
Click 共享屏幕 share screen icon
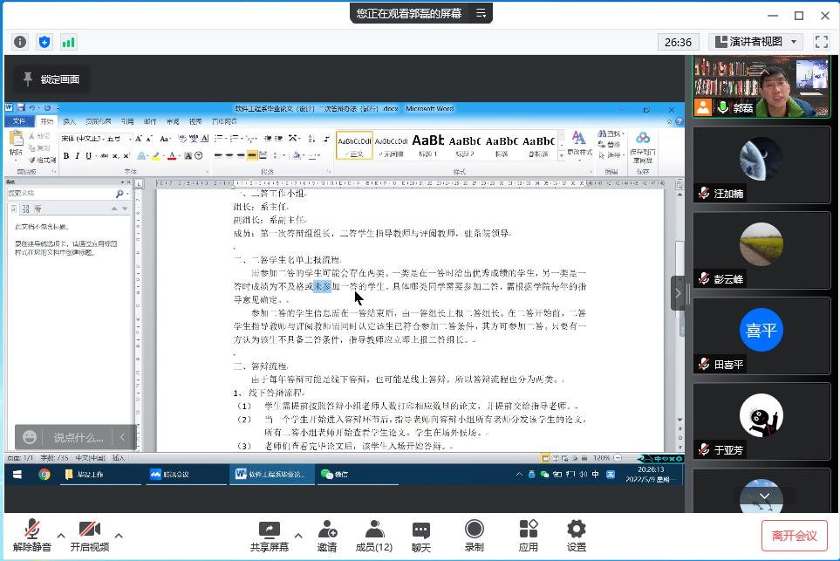(269, 536)
